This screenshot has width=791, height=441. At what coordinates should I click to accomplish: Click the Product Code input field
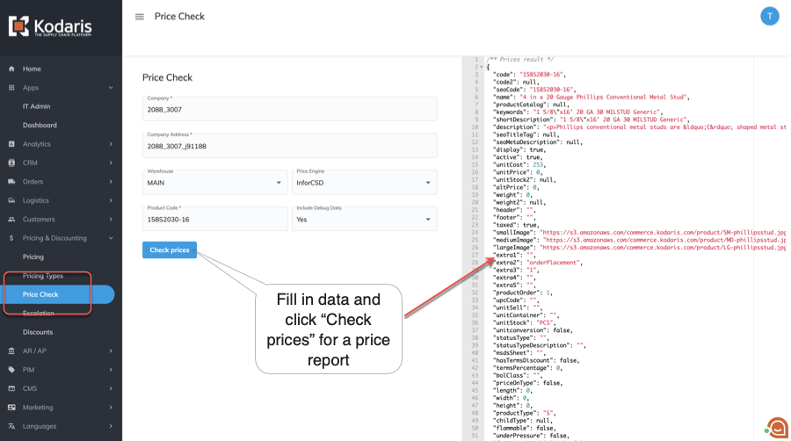point(215,219)
